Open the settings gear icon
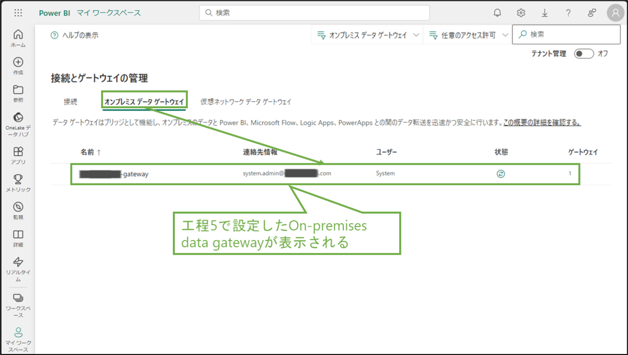This screenshot has height=355, width=628. [521, 13]
